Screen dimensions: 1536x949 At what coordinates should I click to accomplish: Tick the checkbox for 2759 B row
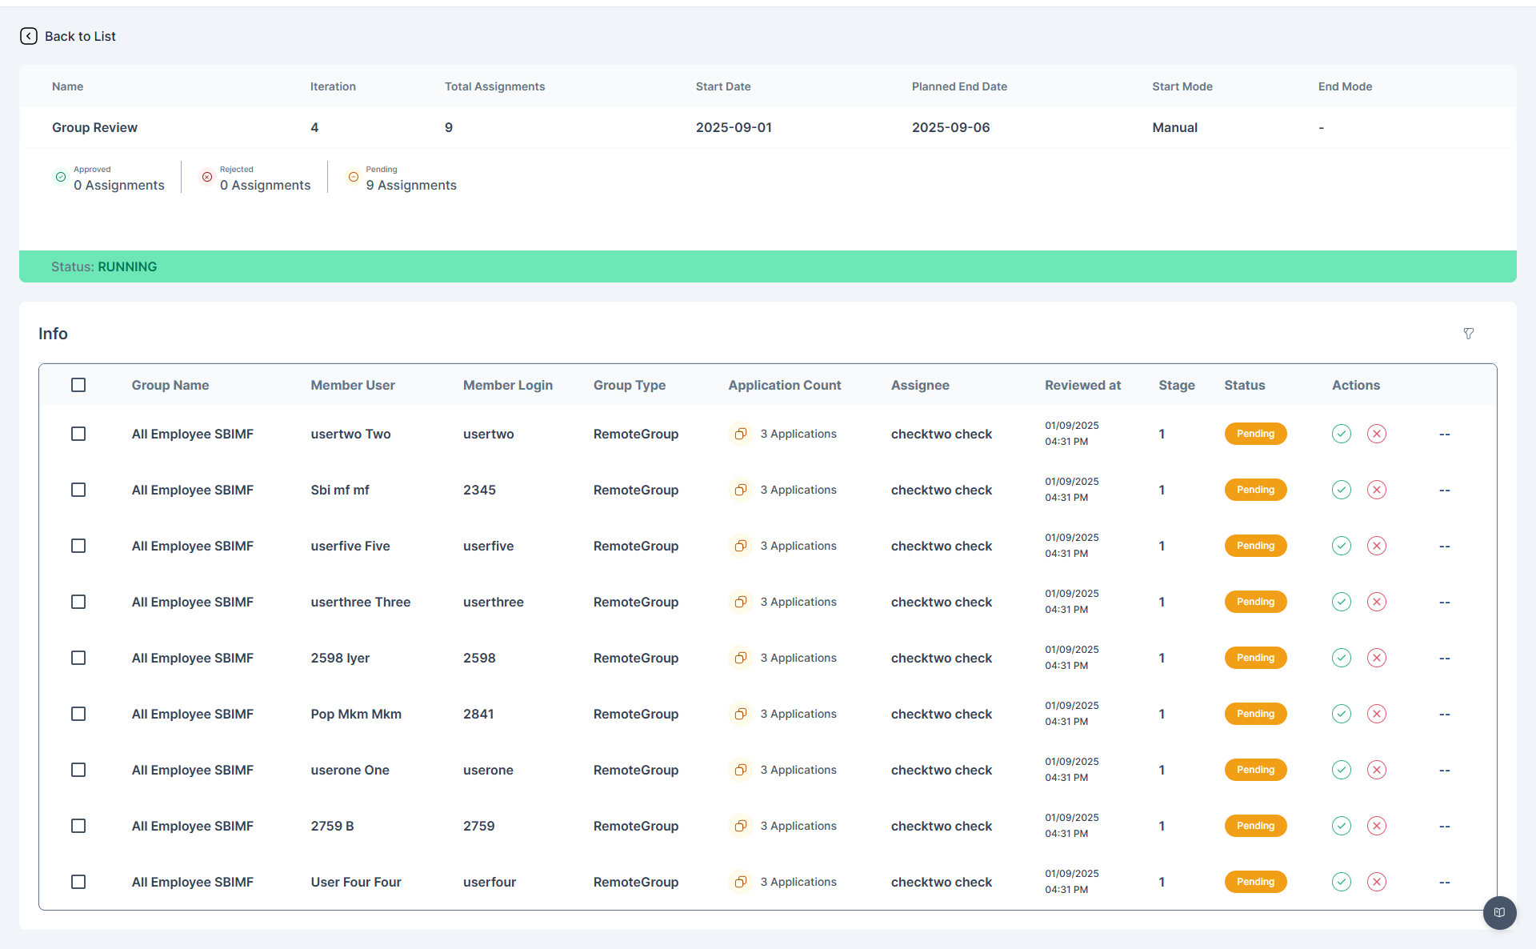pos(78,826)
